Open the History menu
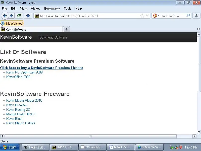This screenshot has height=151, width=201. coord(35,9)
